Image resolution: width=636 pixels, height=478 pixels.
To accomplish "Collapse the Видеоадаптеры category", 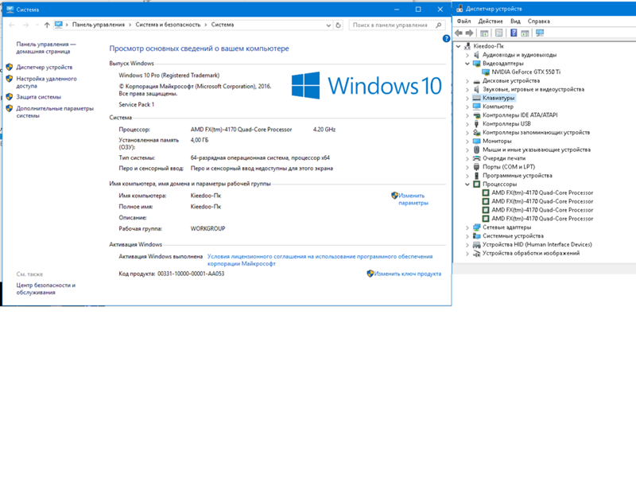I will tap(467, 64).
